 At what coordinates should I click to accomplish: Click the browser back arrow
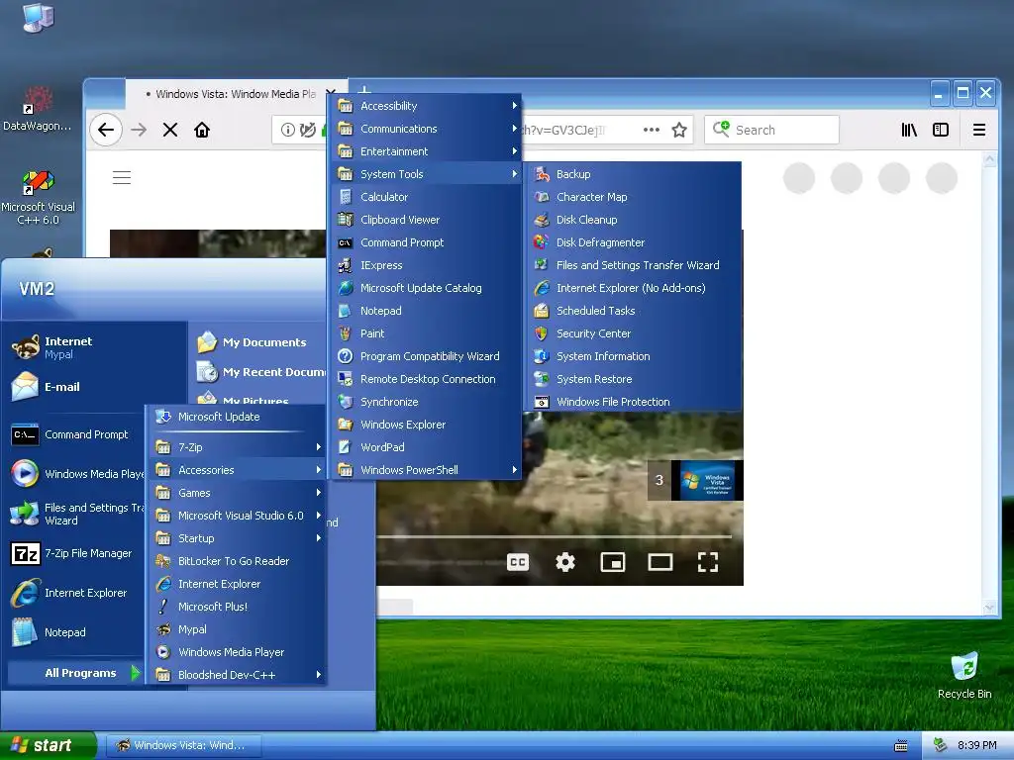click(106, 130)
